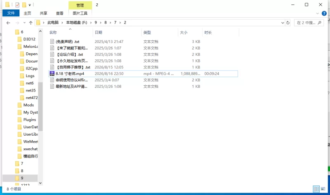Screen dimensions: 330x195
Task: Click the 00:09:24 duration value
Action: [x=212, y=74]
